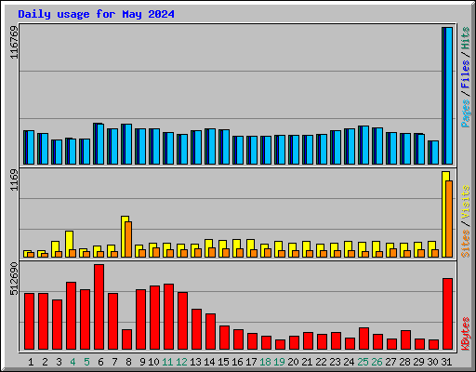This screenshot has width=476, height=372.
Task: Click the day 31 hits bar
Action: point(447,96)
